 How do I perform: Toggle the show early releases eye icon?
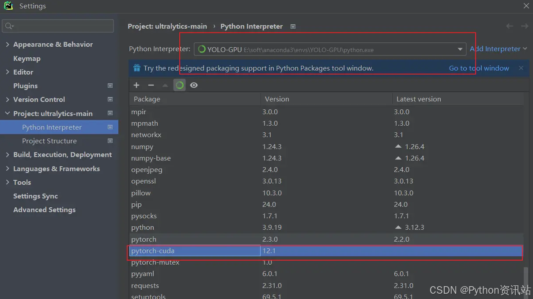pyautogui.click(x=194, y=85)
